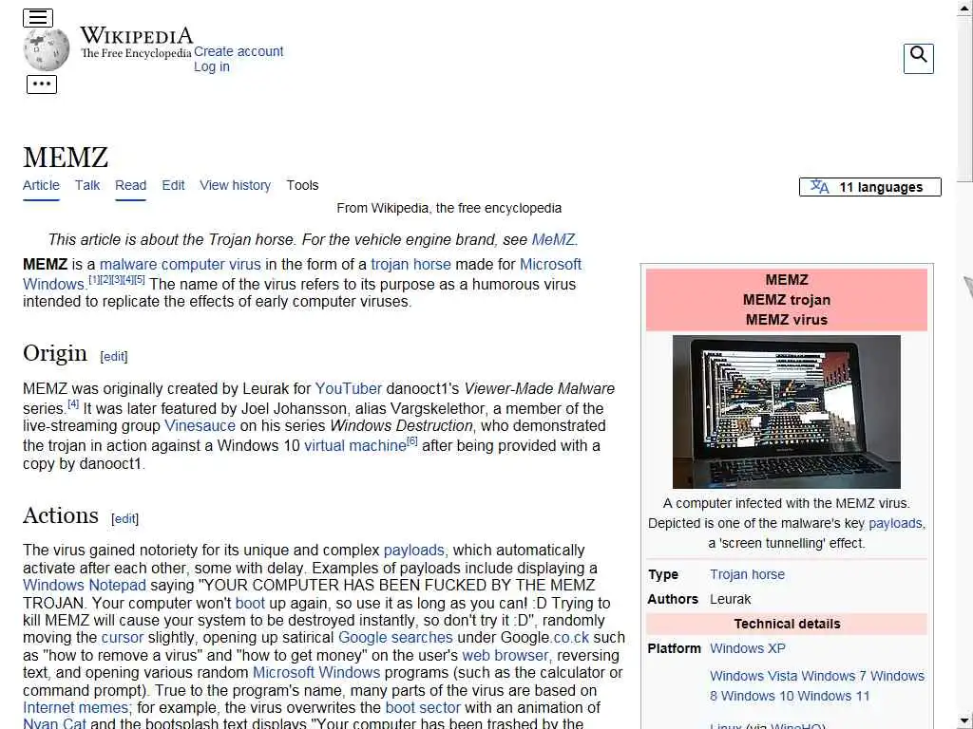This screenshot has width=973, height=729.
Task: Edit the Actions section
Action: tap(124, 519)
